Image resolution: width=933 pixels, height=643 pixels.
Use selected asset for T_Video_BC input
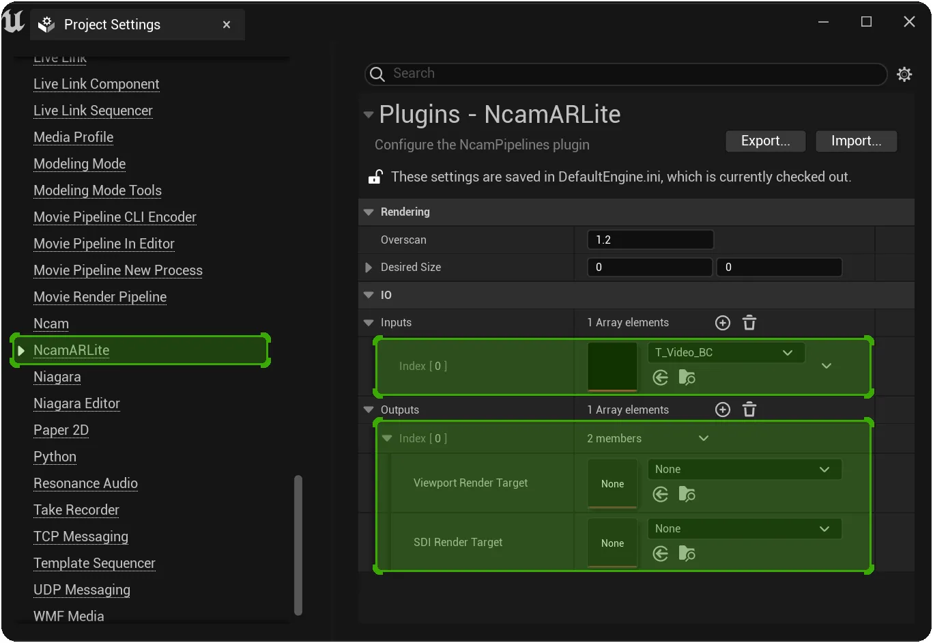(660, 377)
